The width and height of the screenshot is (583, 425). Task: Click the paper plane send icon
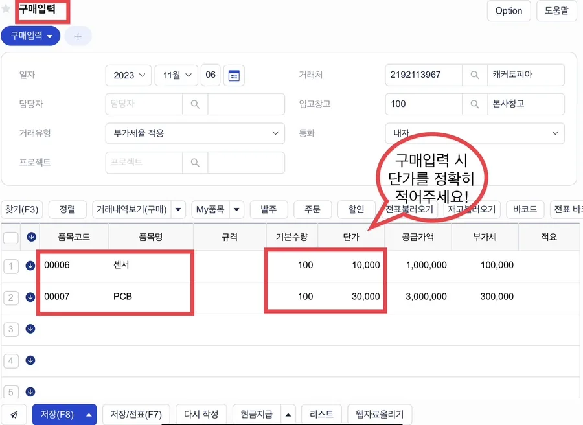pos(14,414)
